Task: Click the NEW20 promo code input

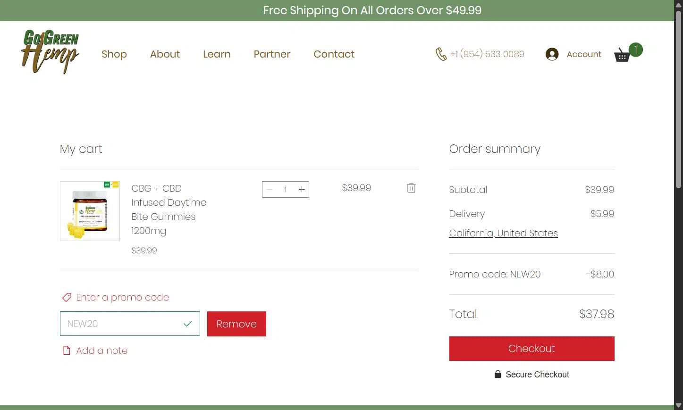Action: (130, 324)
